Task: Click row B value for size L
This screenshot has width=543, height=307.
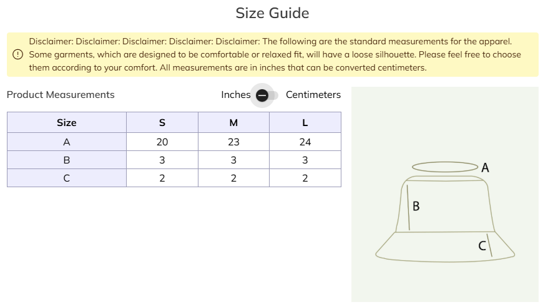Action: (305, 160)
